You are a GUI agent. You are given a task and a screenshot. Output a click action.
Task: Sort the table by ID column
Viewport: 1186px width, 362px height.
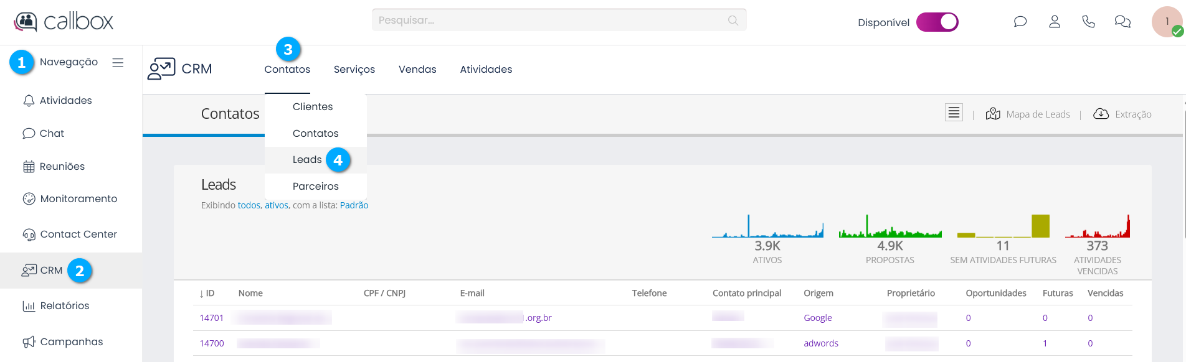(207, 294)
